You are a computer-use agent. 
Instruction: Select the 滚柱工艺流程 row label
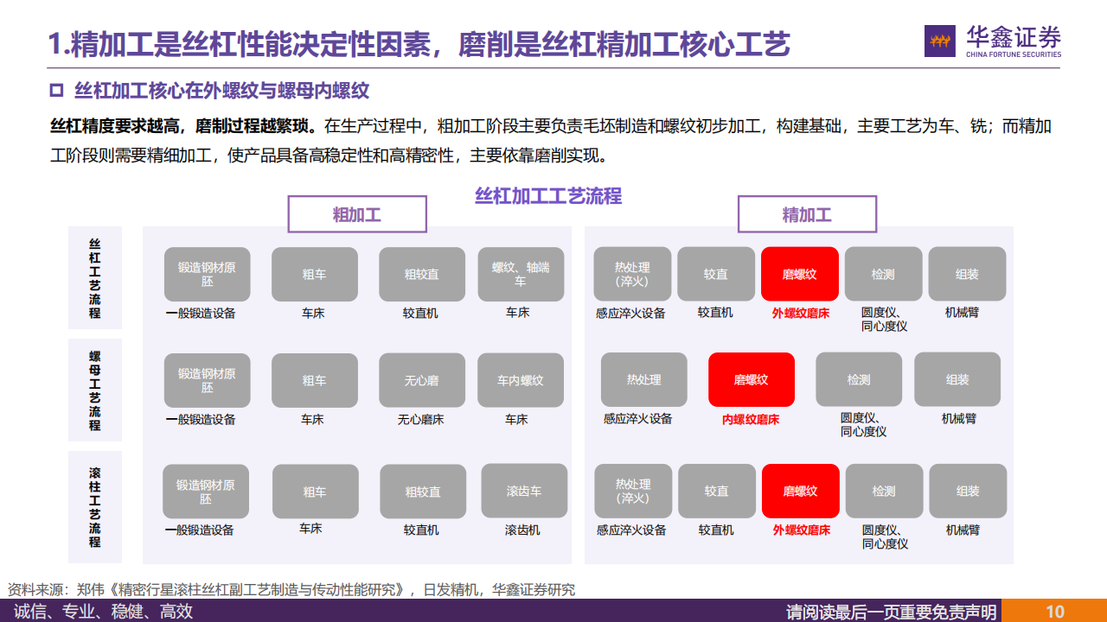95,507
